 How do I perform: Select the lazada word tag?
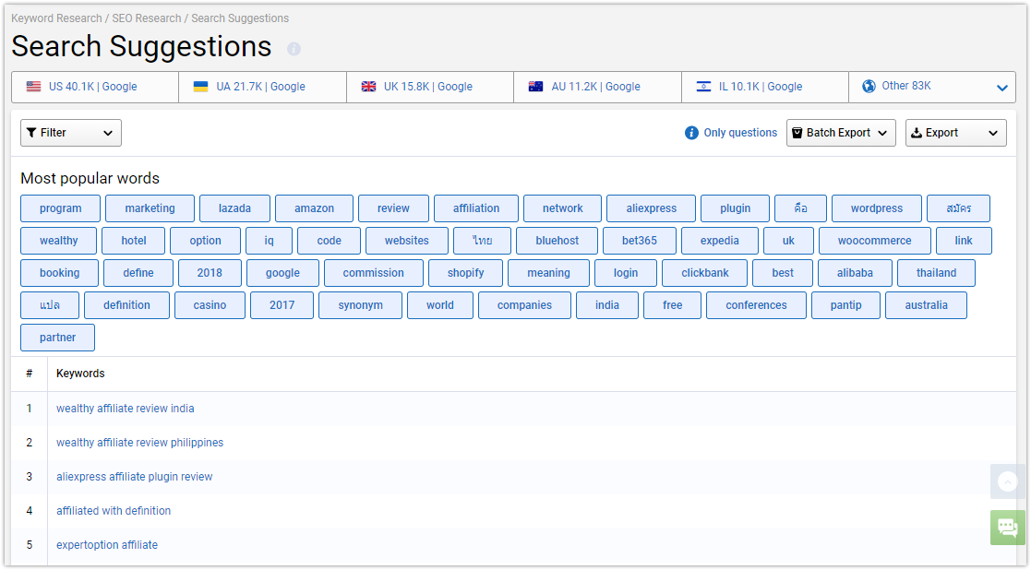tap(234, 208)
